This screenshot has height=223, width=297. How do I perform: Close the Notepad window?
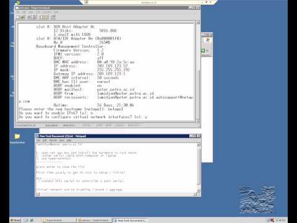point(199,136)
